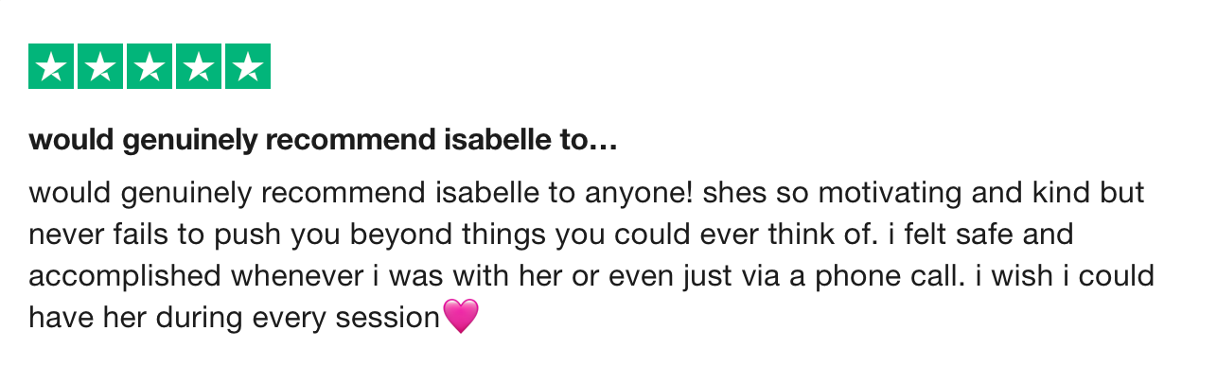Click the pink heart emoji

coord(461,316)
